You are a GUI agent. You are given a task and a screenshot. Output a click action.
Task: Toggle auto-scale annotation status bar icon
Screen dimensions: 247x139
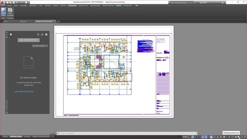coord(221,137)
